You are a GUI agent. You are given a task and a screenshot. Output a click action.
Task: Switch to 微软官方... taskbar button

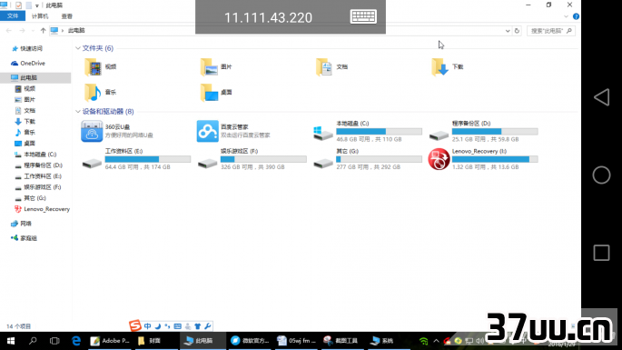(x=250, y=341)
